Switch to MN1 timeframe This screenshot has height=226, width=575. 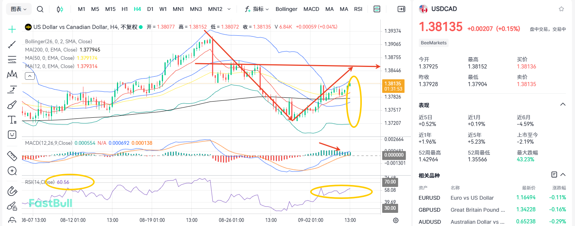coord(178,9)
